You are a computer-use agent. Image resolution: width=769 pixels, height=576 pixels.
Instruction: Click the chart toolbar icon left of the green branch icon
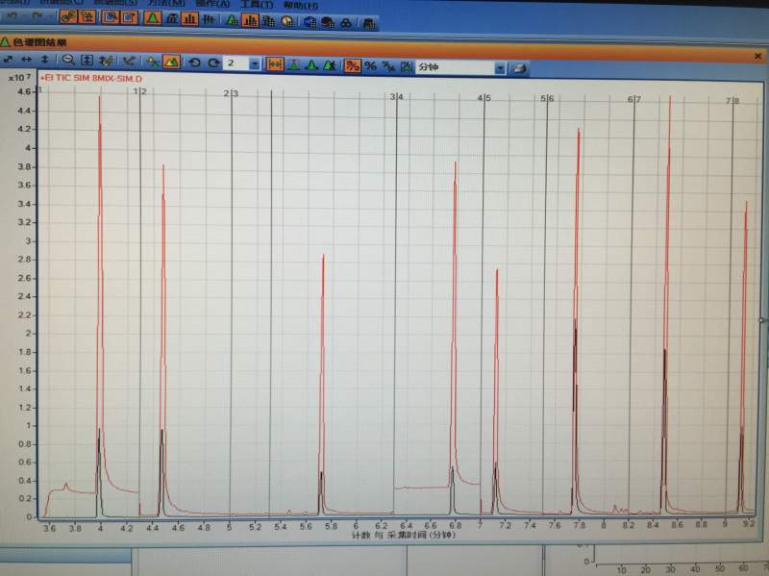pyautogui.click(x=106, y=61)
